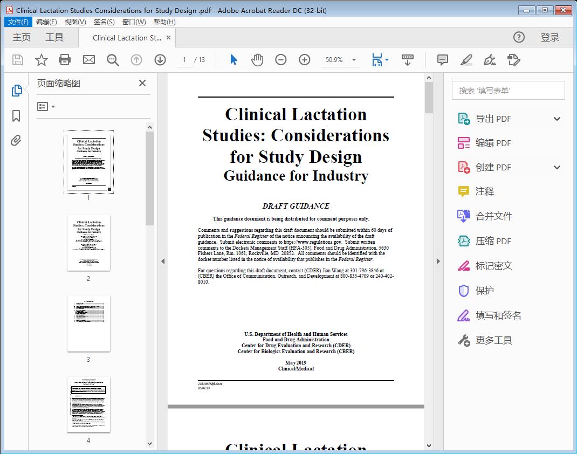Image resolution: width=577 pixels, height=454 pixels.
Task: Select the highlight text tool
Action: (465, 60)
